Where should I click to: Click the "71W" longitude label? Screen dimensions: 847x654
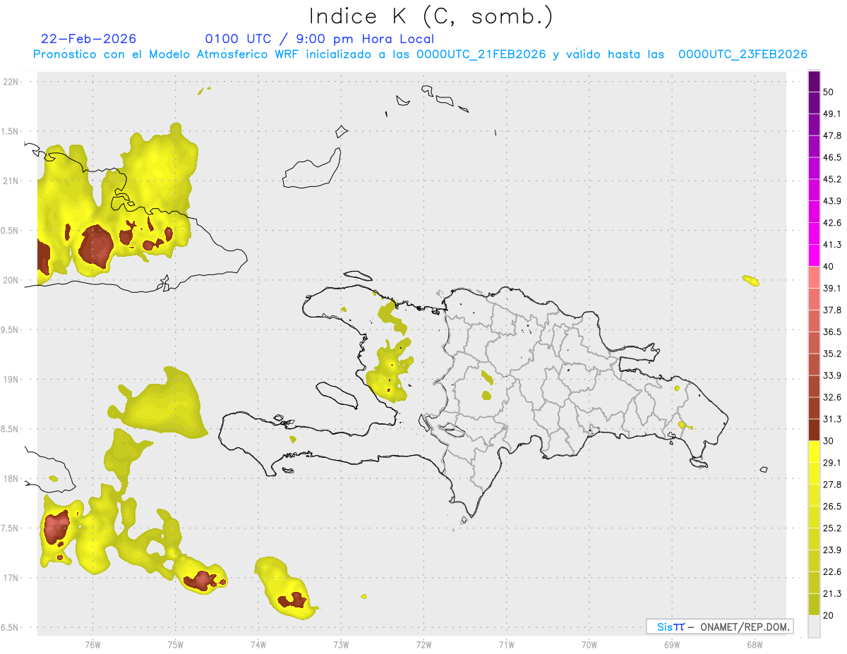click(506, 645)
